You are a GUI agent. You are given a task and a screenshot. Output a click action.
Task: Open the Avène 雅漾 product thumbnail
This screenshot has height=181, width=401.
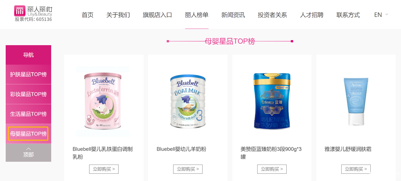pos(356,101)
